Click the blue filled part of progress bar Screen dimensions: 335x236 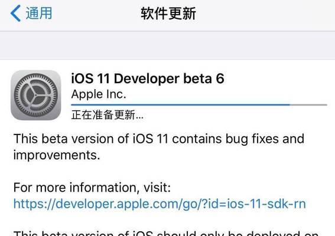[180, 105]
